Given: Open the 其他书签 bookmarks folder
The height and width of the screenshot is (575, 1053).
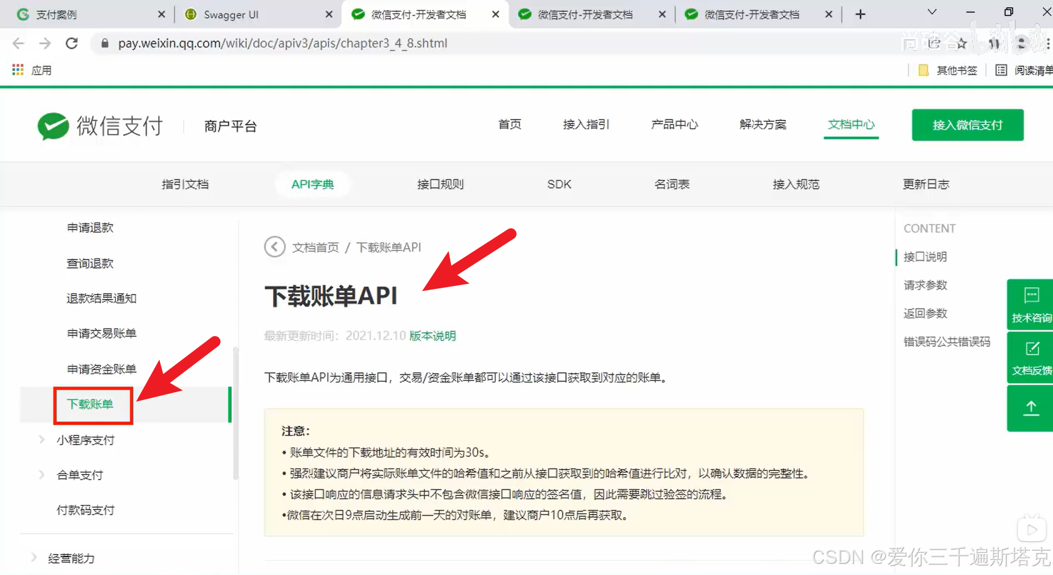Looking at the screenshot, I should pyautogui.click(x=947, y=70).
